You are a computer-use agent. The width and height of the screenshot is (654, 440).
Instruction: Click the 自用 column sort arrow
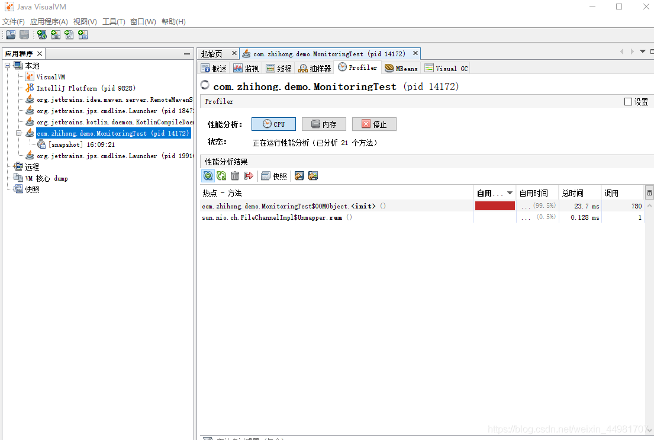click(510, 193)
